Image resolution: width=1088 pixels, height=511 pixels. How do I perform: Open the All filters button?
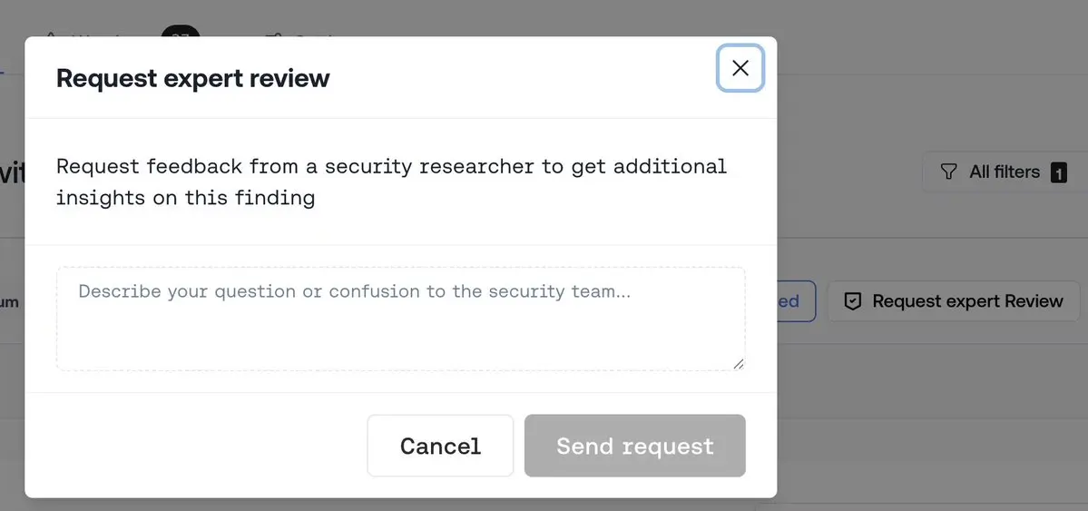[x=1004, y=172]
